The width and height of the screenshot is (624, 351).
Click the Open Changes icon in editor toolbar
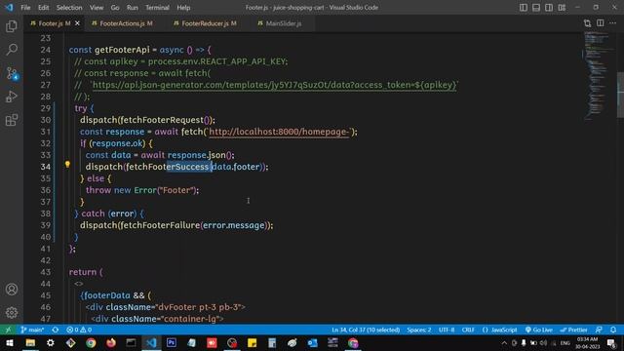587,23
